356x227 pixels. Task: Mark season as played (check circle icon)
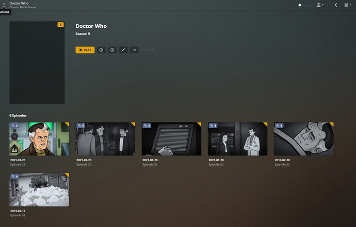click(101, 50)
